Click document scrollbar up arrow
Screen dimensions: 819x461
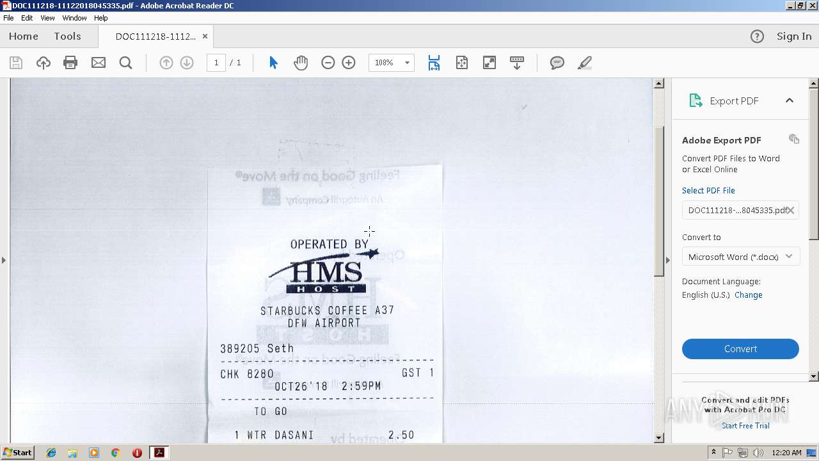pos(659,83)
